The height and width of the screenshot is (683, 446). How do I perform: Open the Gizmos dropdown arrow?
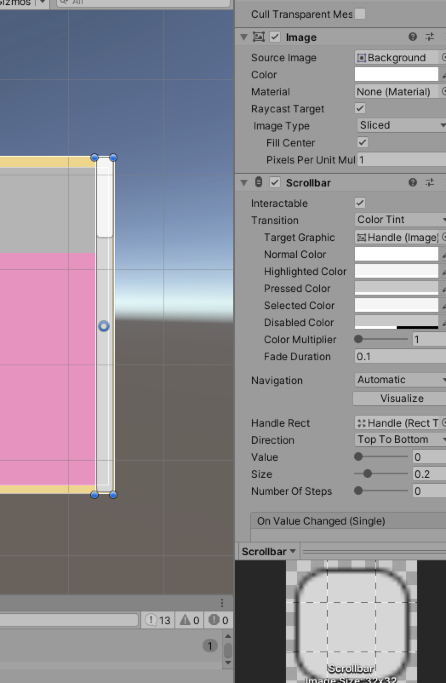coord(42,2)
